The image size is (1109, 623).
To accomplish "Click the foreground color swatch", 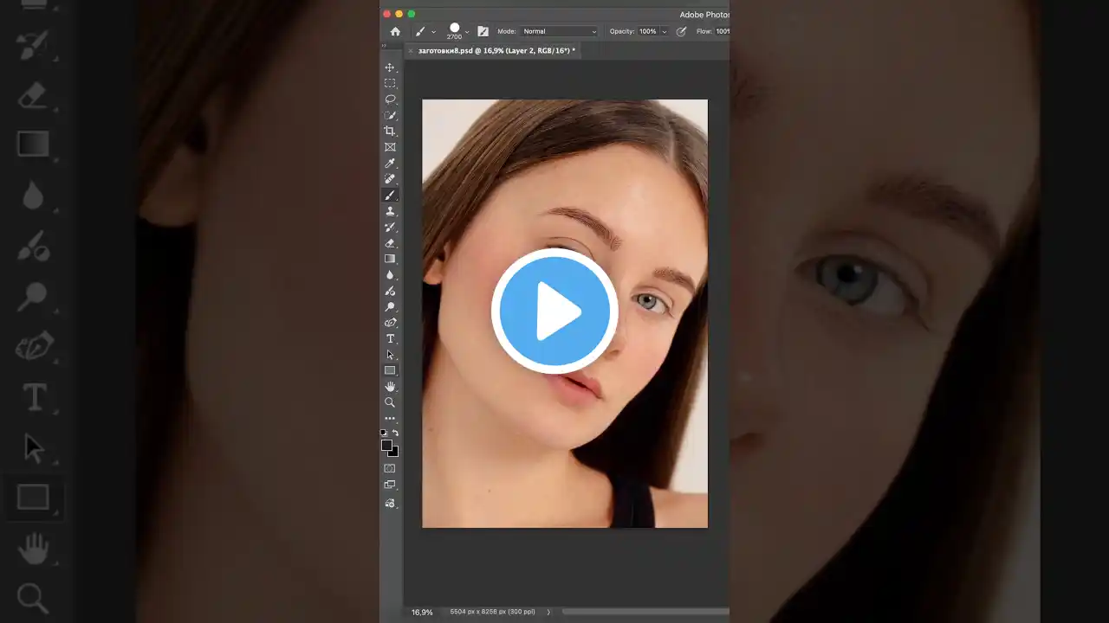I will [x=386, y=444].
